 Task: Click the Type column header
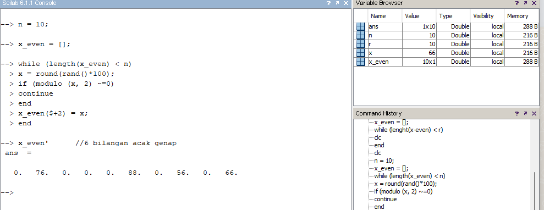(453, 16)
